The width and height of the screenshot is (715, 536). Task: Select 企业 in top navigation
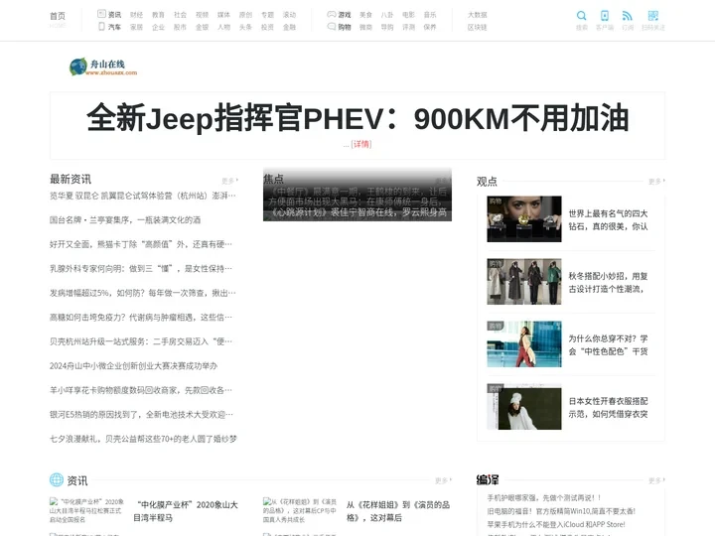click(158, 27)
